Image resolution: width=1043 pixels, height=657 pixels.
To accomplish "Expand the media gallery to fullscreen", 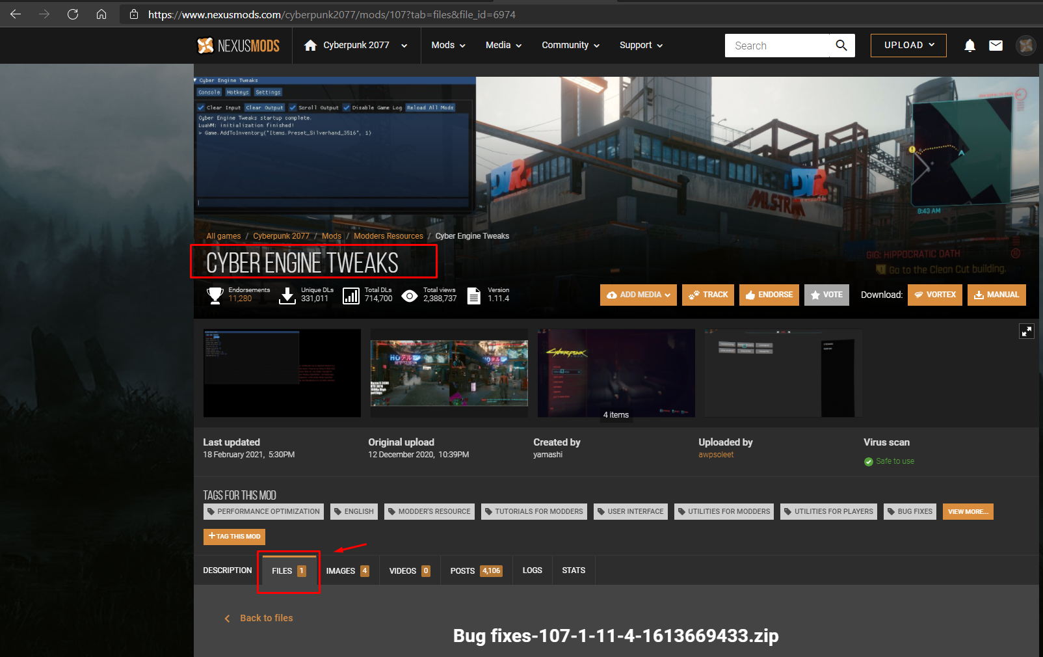I will pyautogui.click(x=1027, y=331).
